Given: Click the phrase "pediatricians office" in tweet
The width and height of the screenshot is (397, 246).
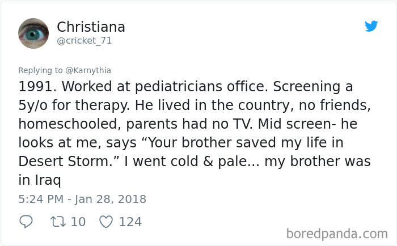Looking at the screenshot, I should click(x=201, y=87).
